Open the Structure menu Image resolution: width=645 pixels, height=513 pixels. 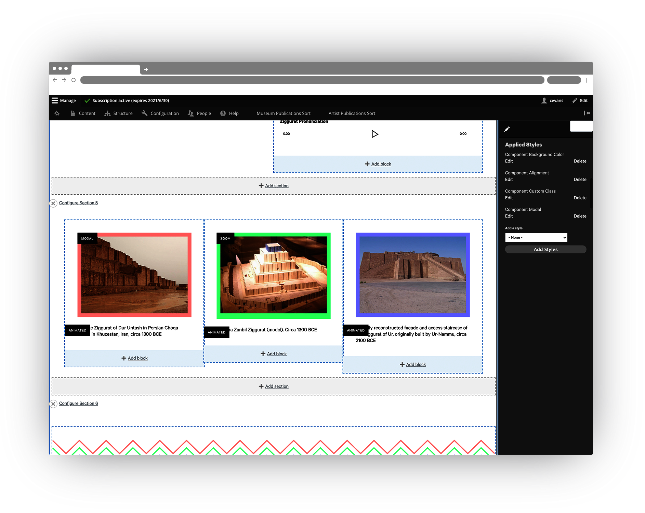119,114
